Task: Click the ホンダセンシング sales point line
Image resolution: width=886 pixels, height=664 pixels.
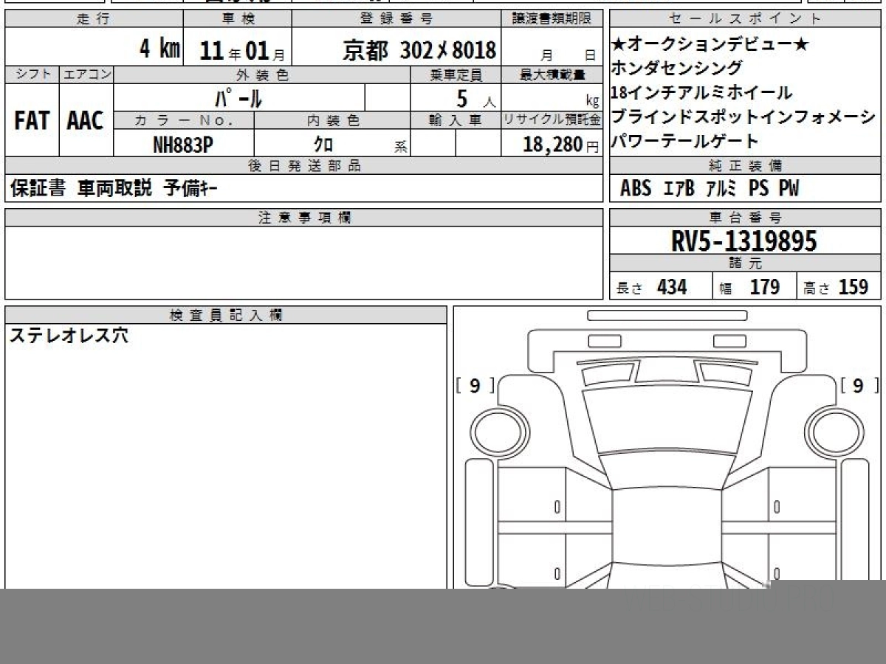Action: (678, 68)
